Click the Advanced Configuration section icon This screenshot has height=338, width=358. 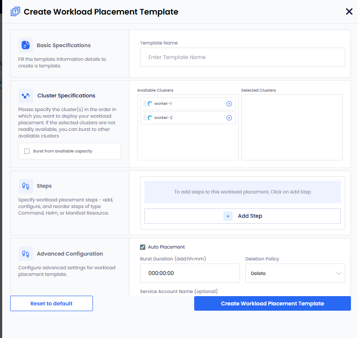26,254
